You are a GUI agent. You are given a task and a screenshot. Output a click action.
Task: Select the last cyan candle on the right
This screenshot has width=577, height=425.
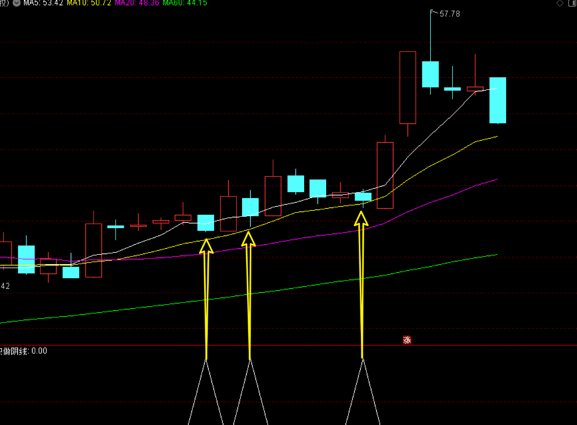pyautogui.click(x=497, y=100)
